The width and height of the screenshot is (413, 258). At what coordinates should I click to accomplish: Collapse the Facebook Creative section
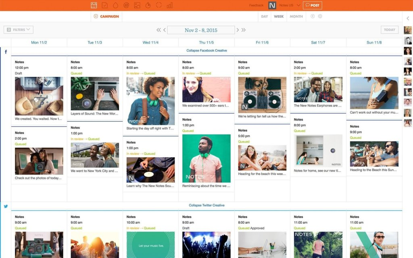206,50
